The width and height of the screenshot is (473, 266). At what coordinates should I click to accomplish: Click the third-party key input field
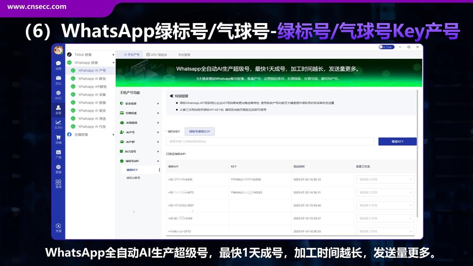pyautogui.click(x=270, y=141)
